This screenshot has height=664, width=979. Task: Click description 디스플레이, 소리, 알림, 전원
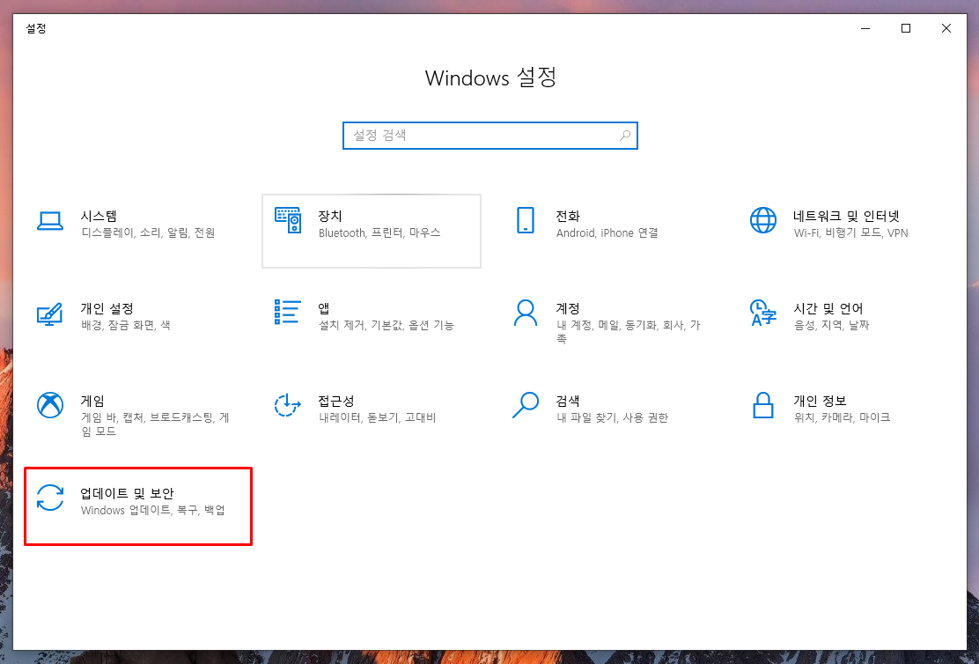click(148, 233)
